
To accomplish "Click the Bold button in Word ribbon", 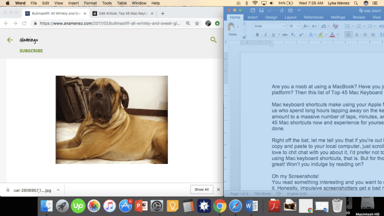I will [257, 35].
